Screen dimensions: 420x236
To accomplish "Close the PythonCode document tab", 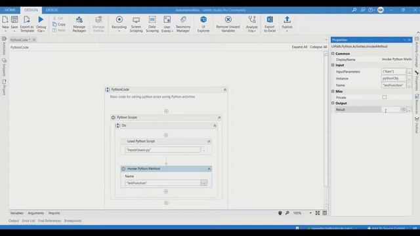I will 34,39.
